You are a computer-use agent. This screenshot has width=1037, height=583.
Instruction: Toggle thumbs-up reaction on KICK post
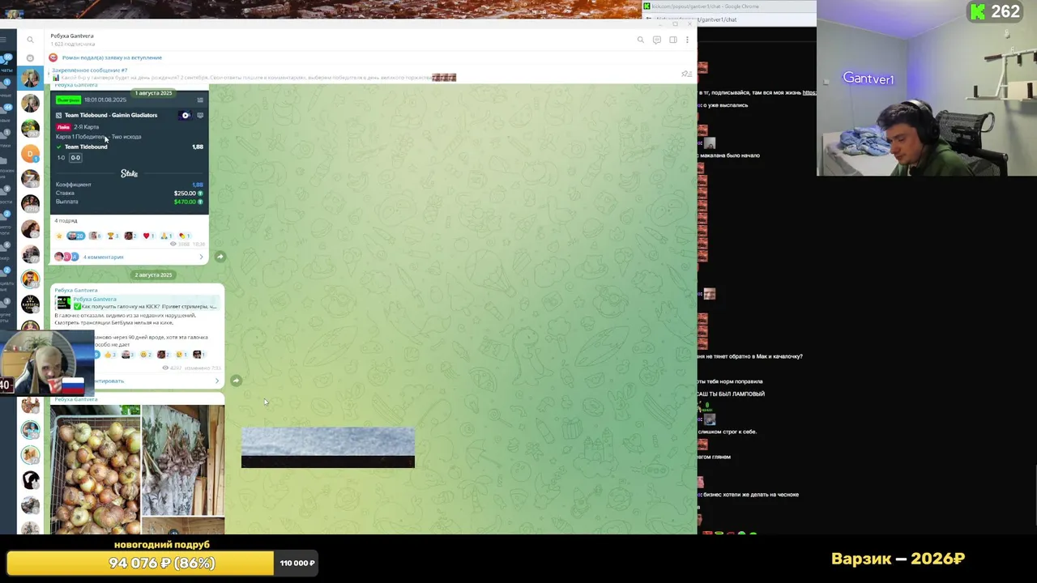112,355
